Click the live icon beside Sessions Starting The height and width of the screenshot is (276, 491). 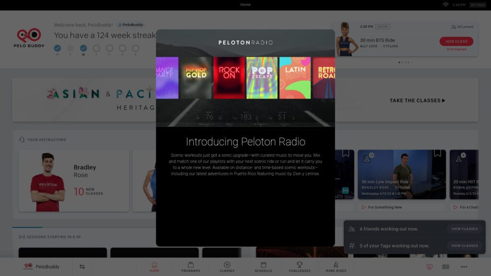tap(22, 237)
